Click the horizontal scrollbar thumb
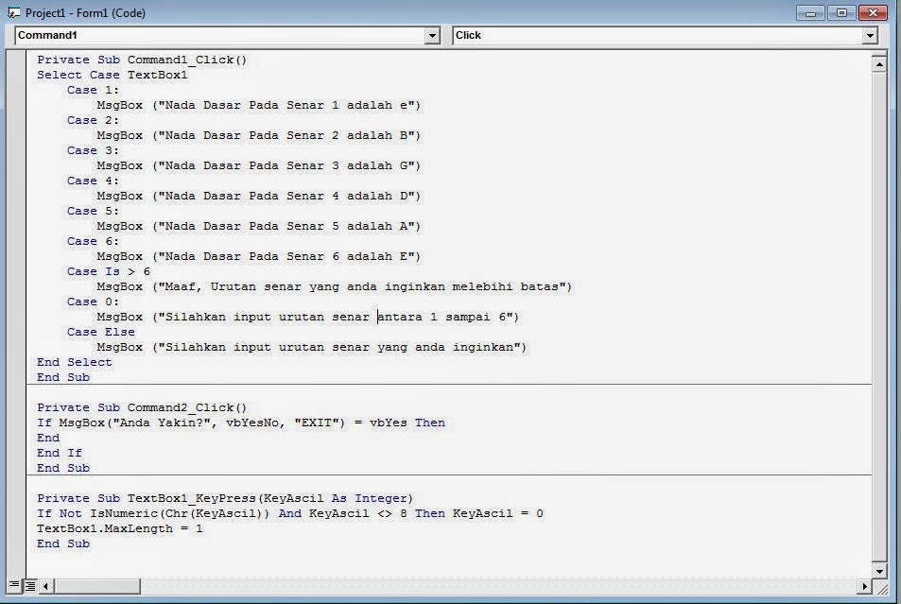 click(x=97, y=586)
